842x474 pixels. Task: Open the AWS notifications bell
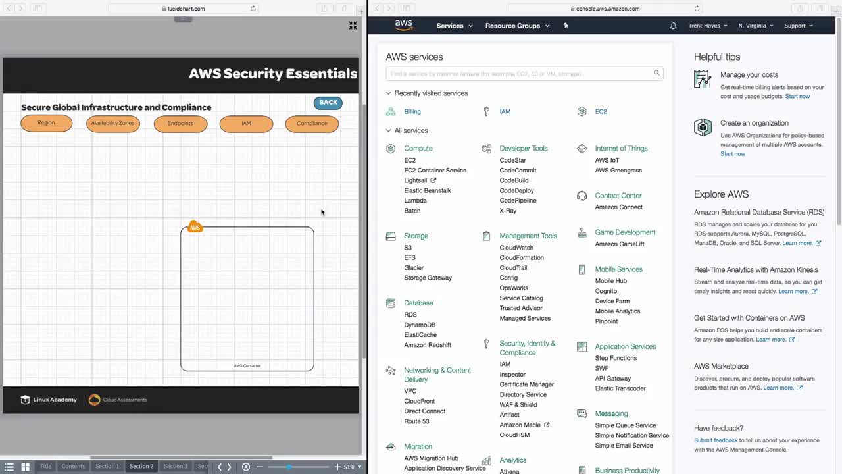[x=673, y=26]
